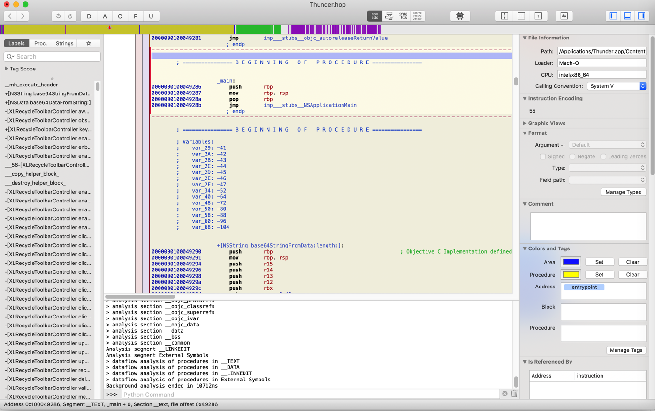Screen dimensions: 655x411
Task: Click the blue Area color swatch
Action: click(x=571, y=262)
